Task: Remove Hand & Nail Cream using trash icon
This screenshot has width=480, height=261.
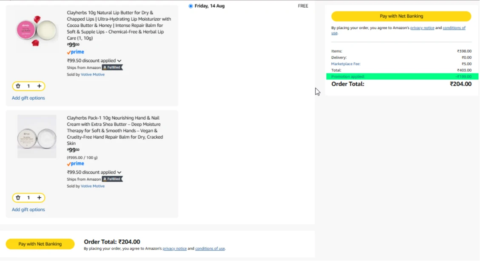Action: (x=18, y=198)
